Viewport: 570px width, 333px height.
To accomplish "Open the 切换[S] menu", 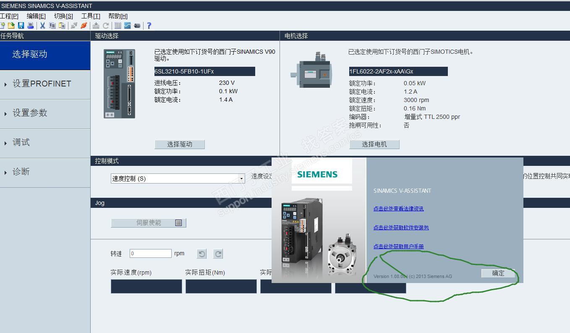I will [x=63, y=16].
